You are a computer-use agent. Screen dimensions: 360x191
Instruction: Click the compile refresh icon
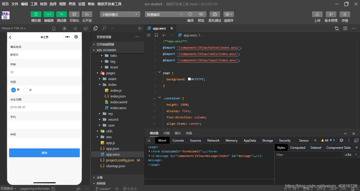(x=190, y=14)
